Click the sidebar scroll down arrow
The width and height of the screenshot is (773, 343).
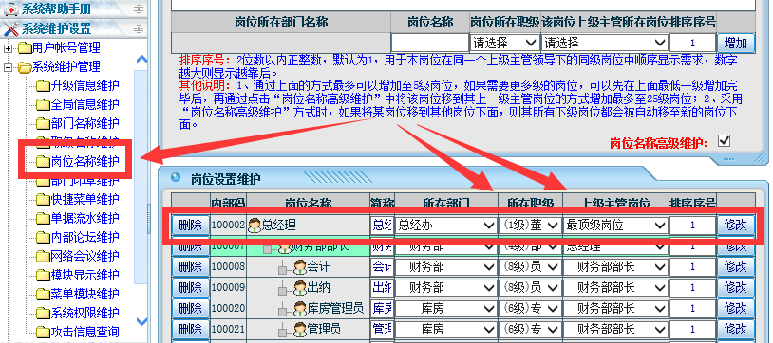(x=141, y=322)
